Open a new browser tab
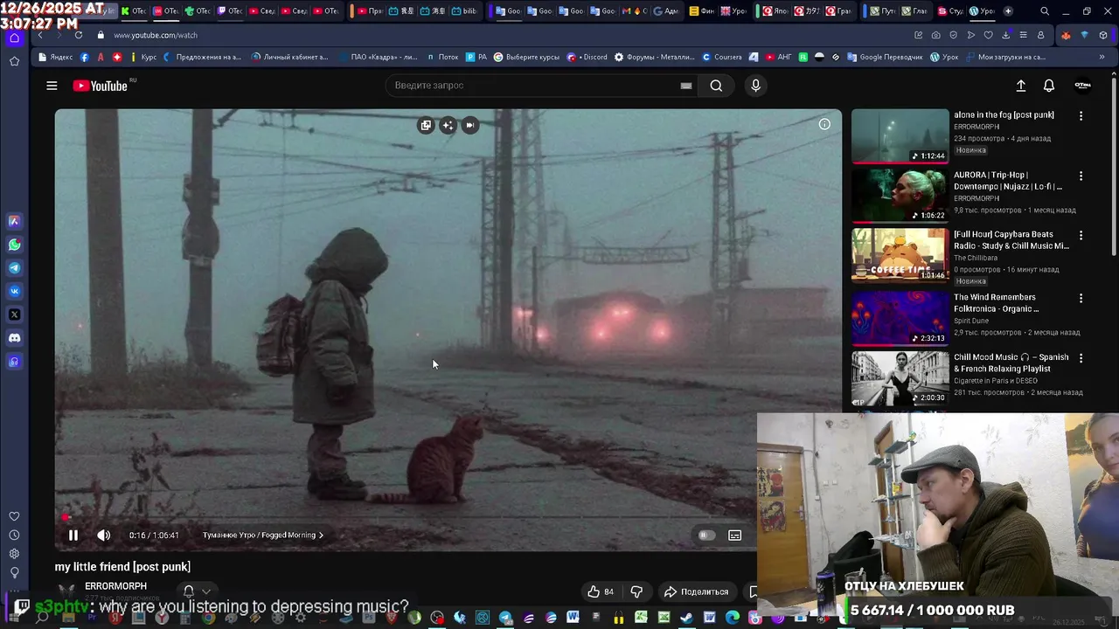 [x=1008, y=11]
